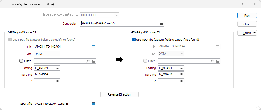
Task: Click the Forms button
Action: point(245,33)
